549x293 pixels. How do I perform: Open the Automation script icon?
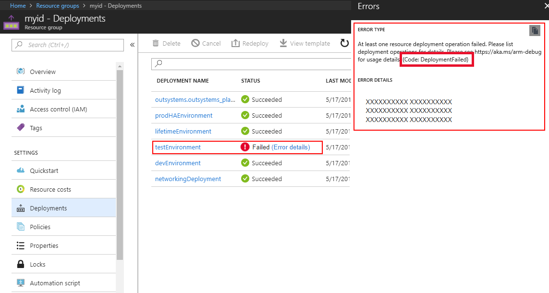pos(20,282)
